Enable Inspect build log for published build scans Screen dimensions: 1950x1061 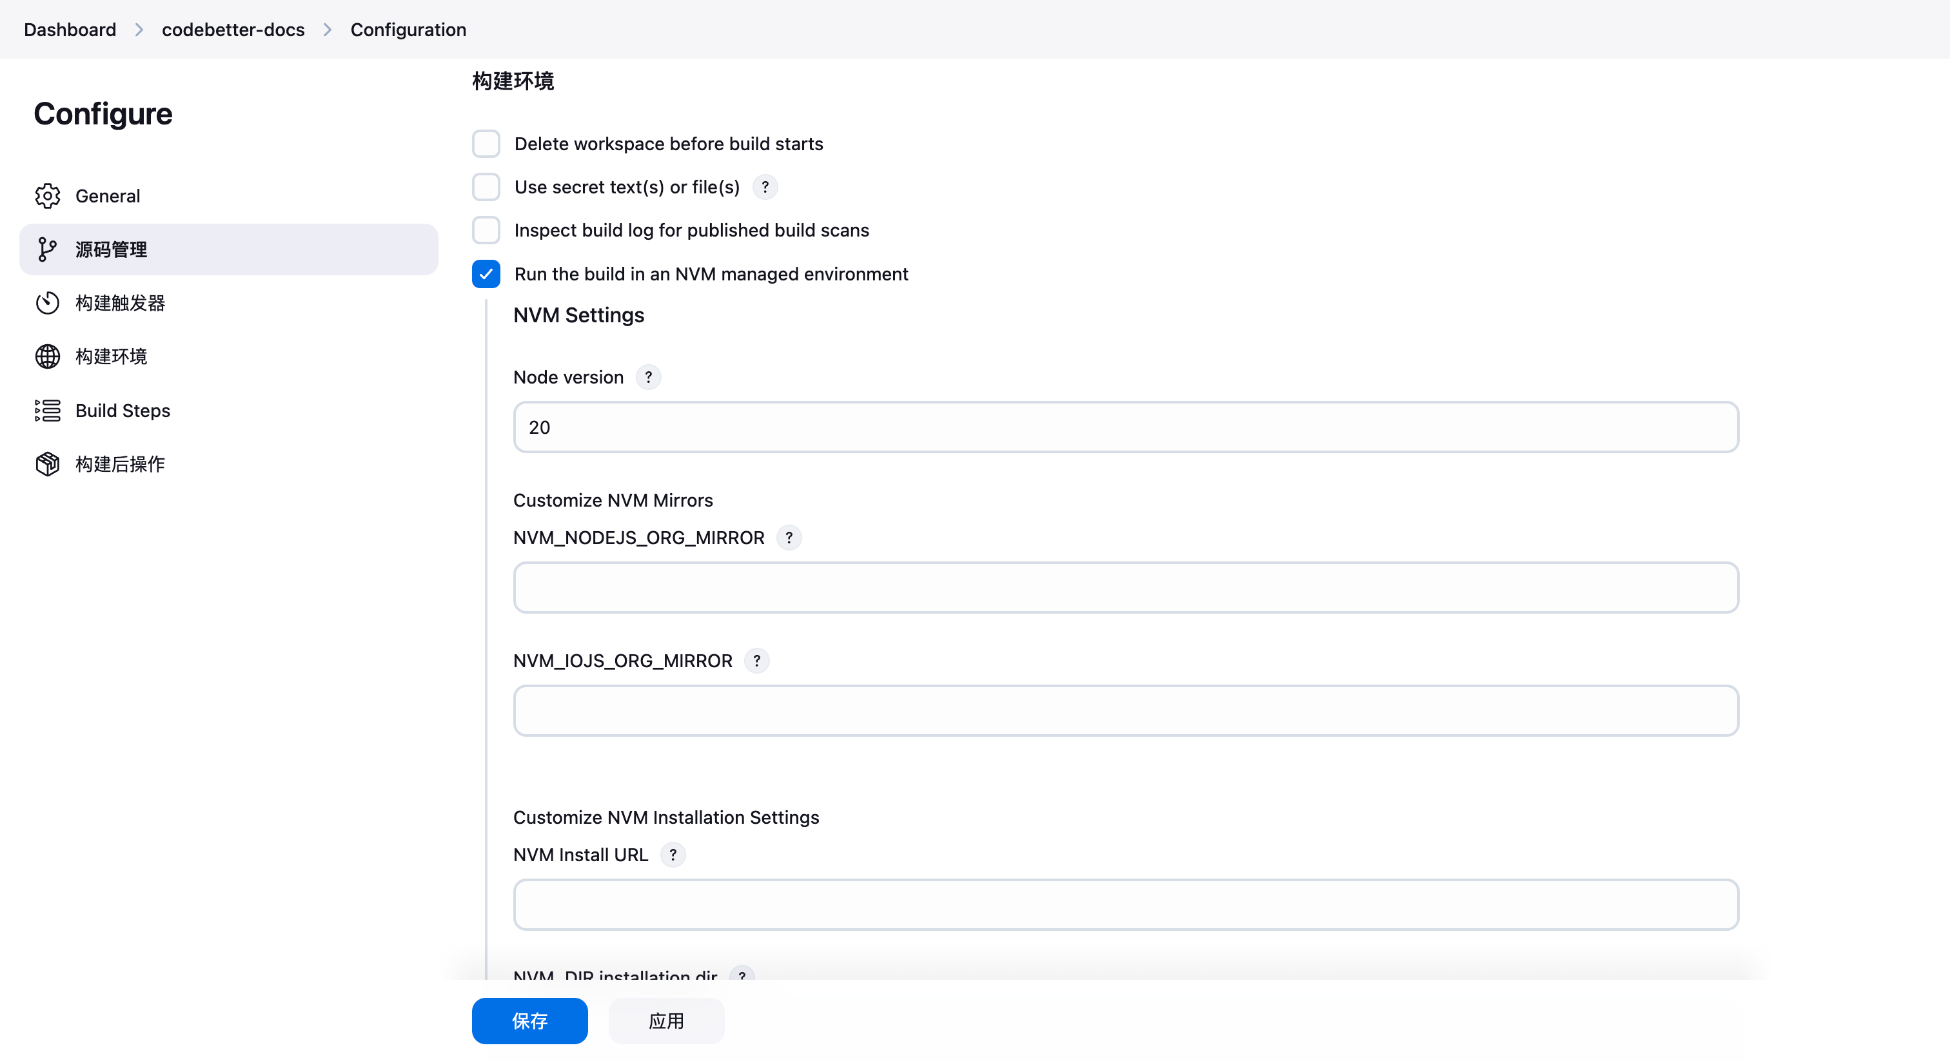click(486, 230)
